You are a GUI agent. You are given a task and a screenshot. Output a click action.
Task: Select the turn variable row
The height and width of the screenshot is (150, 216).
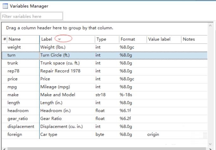11,55
